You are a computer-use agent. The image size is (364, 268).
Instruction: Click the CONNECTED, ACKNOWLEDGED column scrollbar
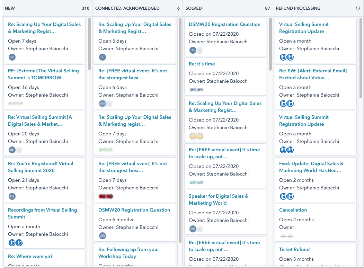[x=180, y=130]
